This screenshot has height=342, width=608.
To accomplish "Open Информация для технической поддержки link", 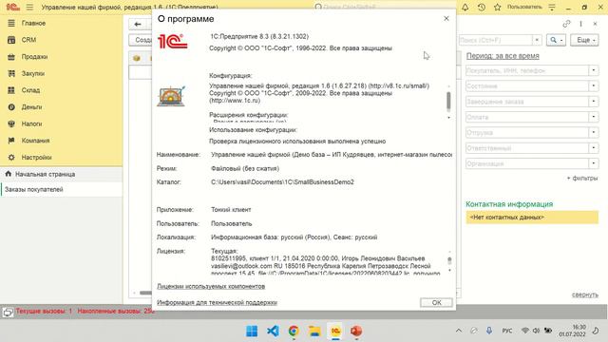I will (x=217, y=302).
